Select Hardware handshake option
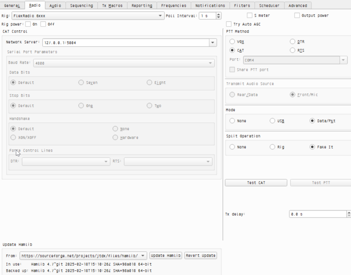The width and height of the screenshot is (351, 275). point(115,137)
